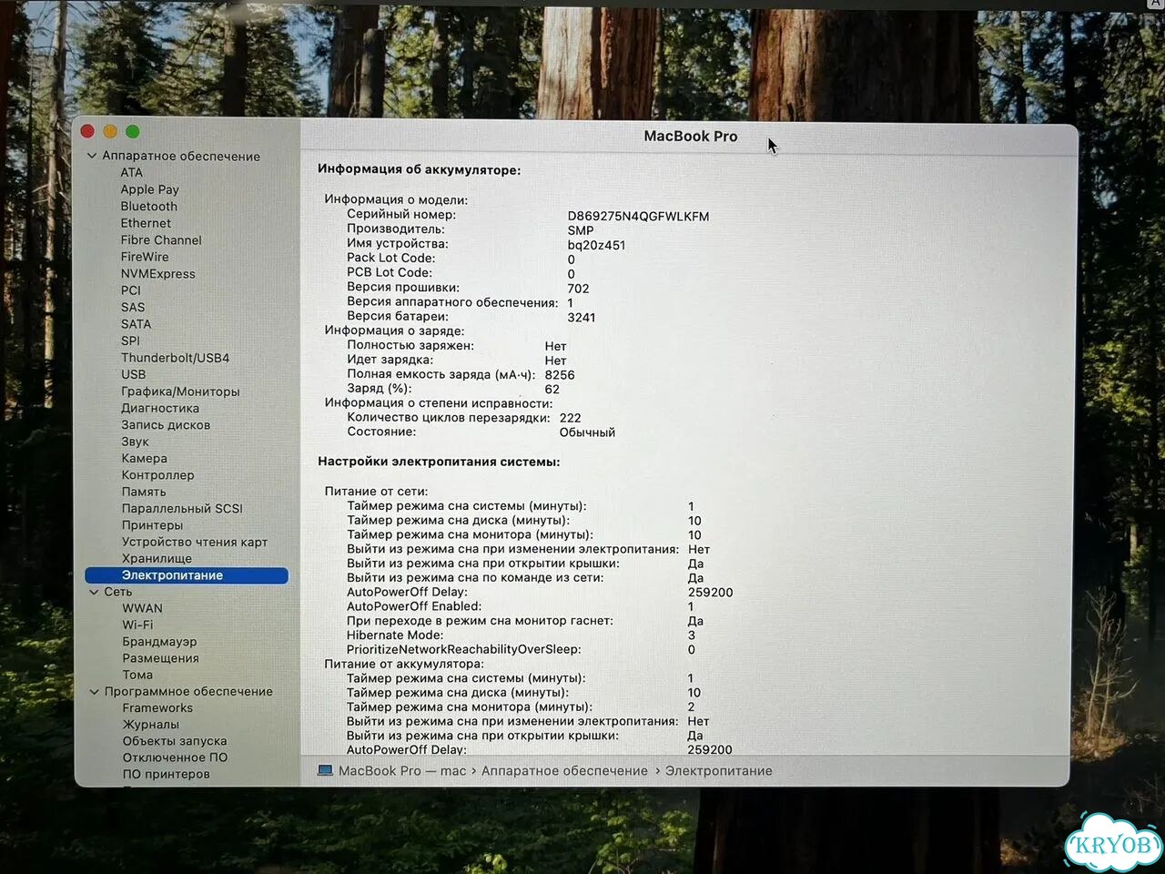
Task: Click the Версия прошивки value 702
Action: point(578,290)
